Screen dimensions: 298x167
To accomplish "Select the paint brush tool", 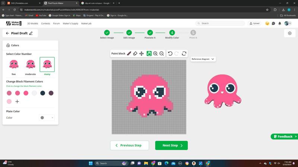I will point(129,53).
